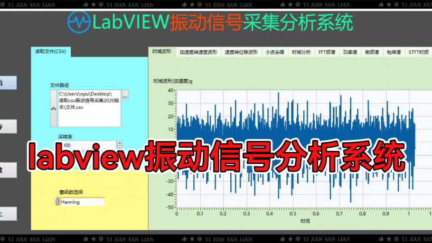Viewport: 432px width, 243px height.
Task: Open the 时域分析 tab
Action: pyautogui.click(x=301, y=52)
